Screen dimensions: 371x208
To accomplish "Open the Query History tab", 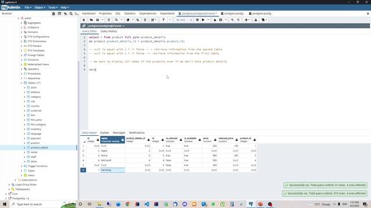I will pyautogui.click(x=108, y=31).
